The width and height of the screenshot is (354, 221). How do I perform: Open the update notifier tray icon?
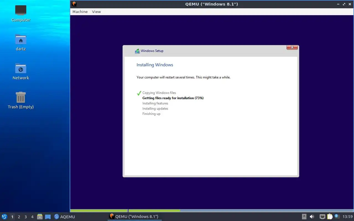(337, 216)
